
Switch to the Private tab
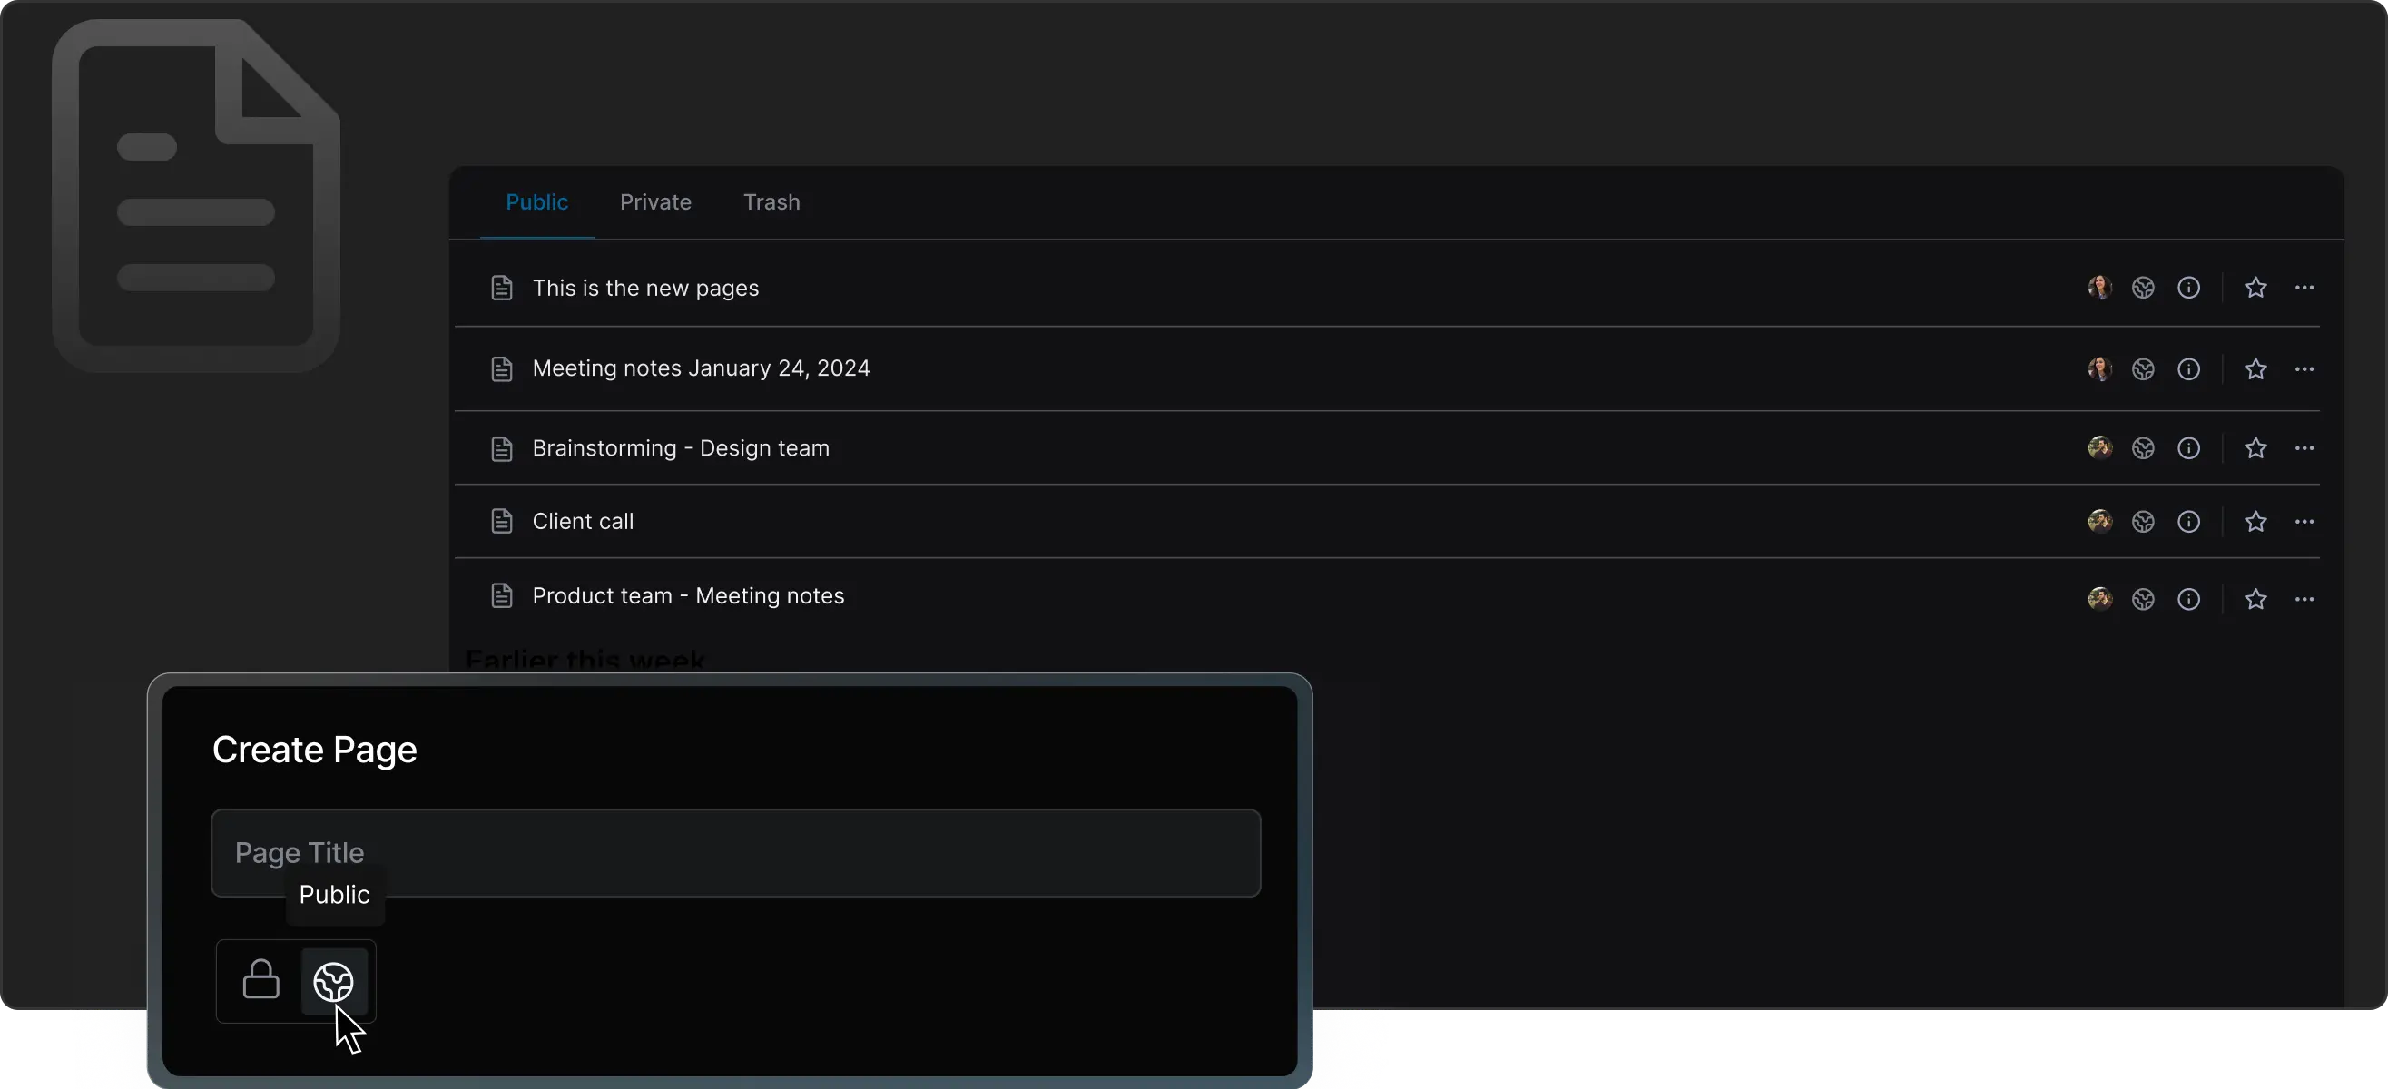point(655,202)
